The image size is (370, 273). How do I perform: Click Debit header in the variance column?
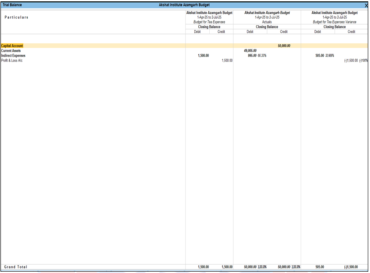pyautogui.click(x=317, y=31)
